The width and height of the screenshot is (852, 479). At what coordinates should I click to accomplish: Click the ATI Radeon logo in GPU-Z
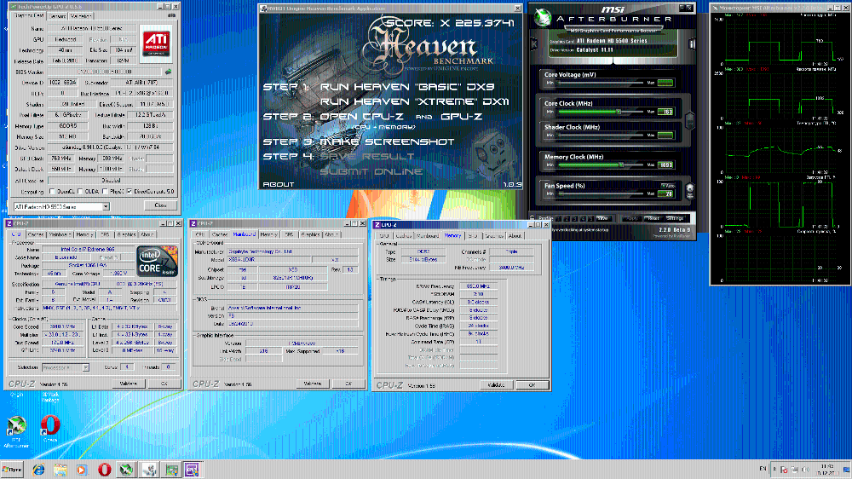pos(156,43)
